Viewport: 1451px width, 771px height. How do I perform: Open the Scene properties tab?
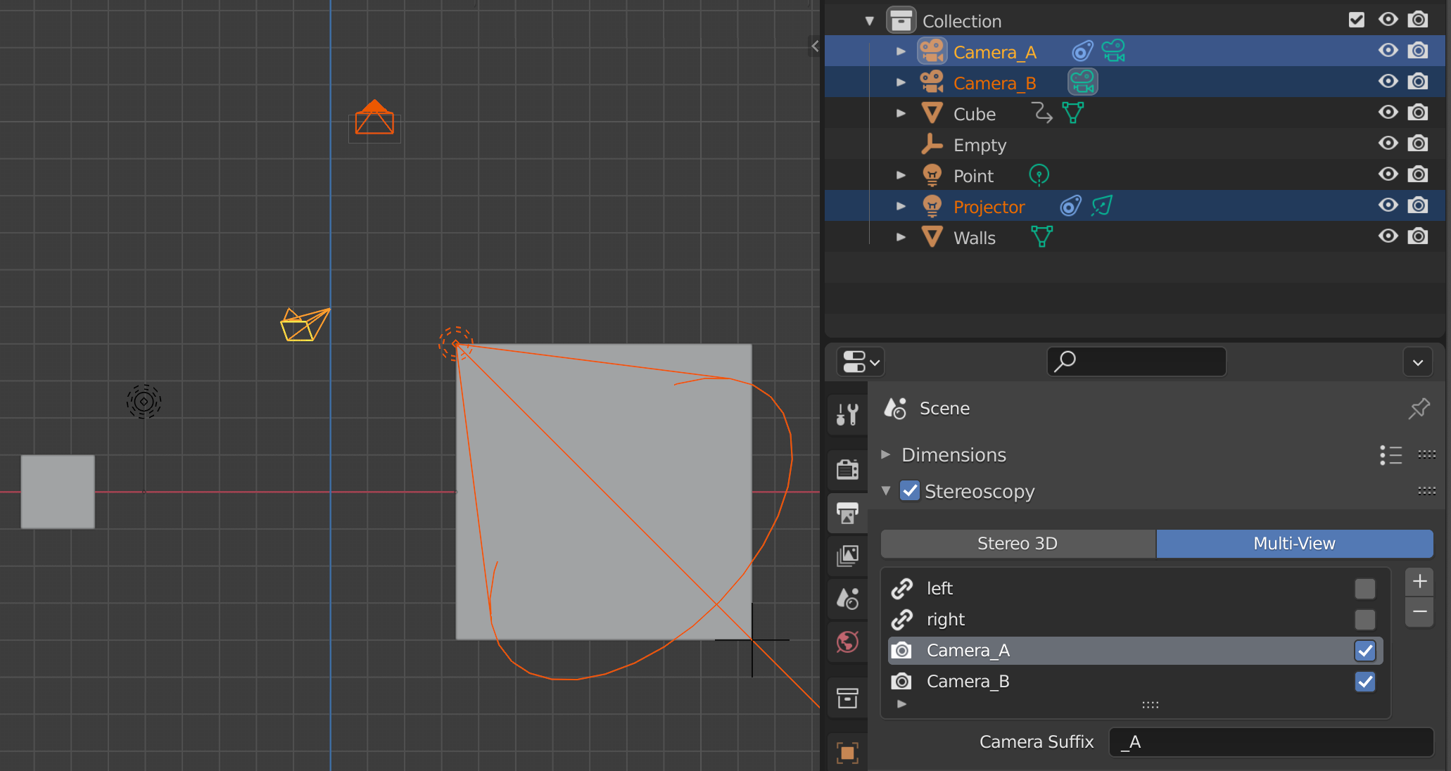coord(847,599)
